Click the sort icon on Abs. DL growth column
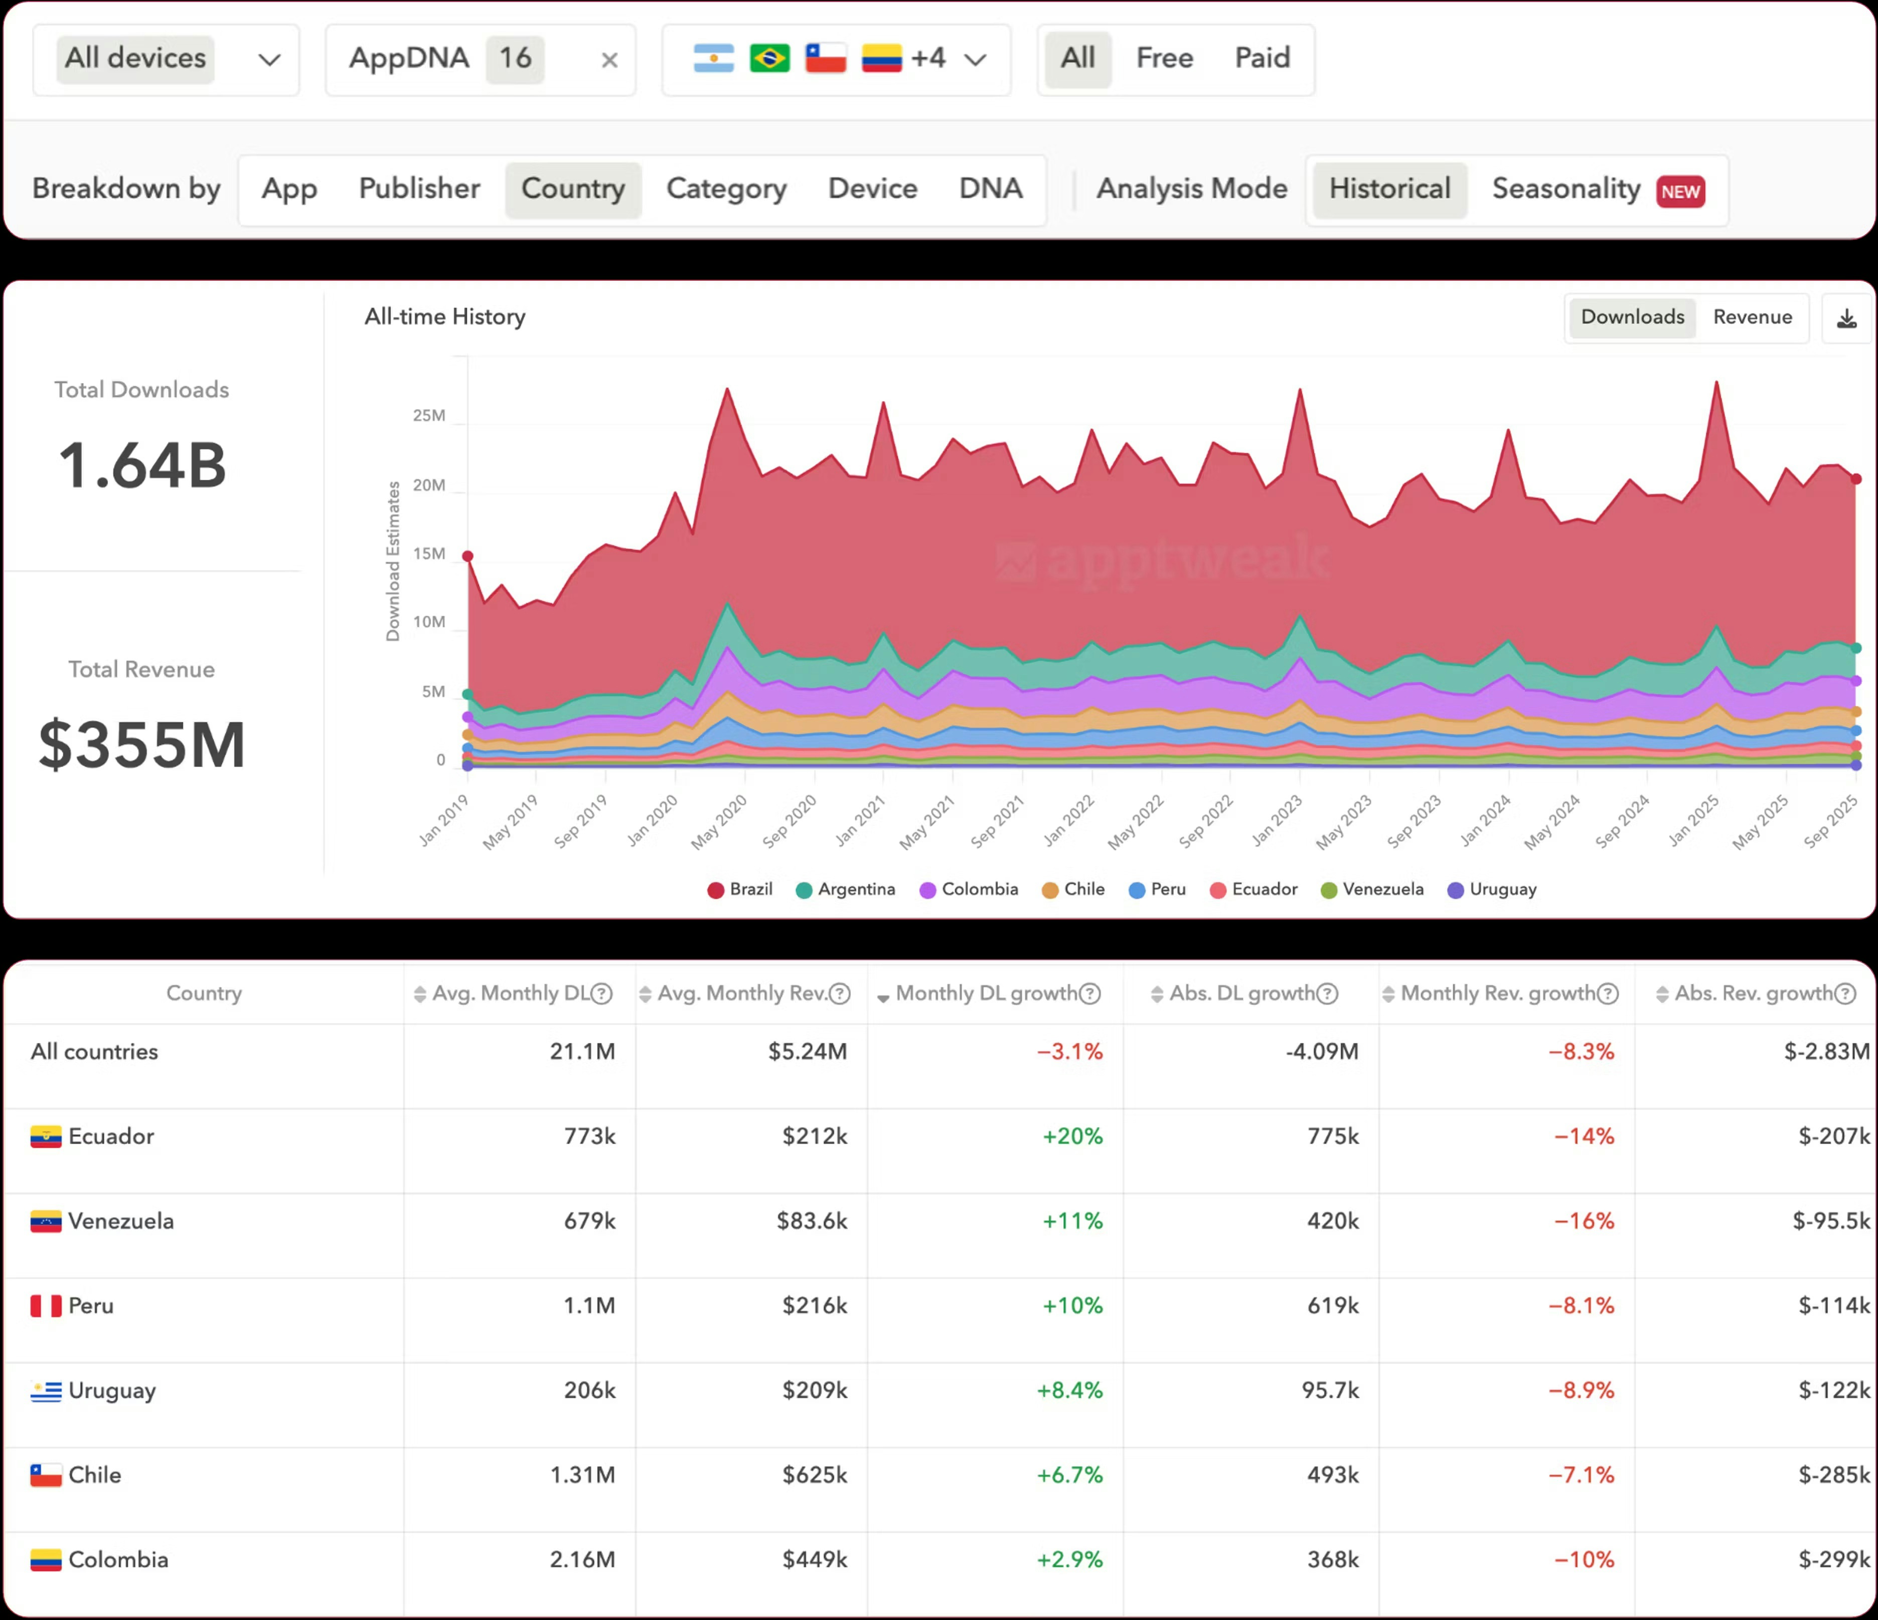The height and width of the screenshot is (1620, 1878). (1157, 993)
